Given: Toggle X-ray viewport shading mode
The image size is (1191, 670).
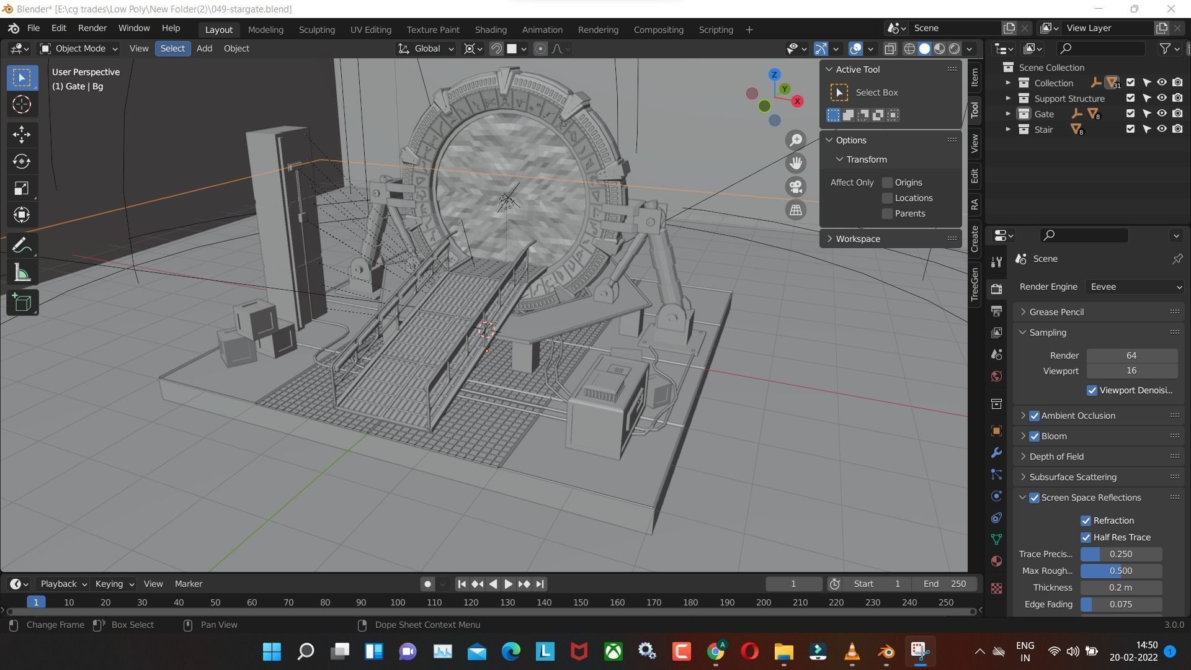Looking at the screenshot, I should [x=890, y=48].
